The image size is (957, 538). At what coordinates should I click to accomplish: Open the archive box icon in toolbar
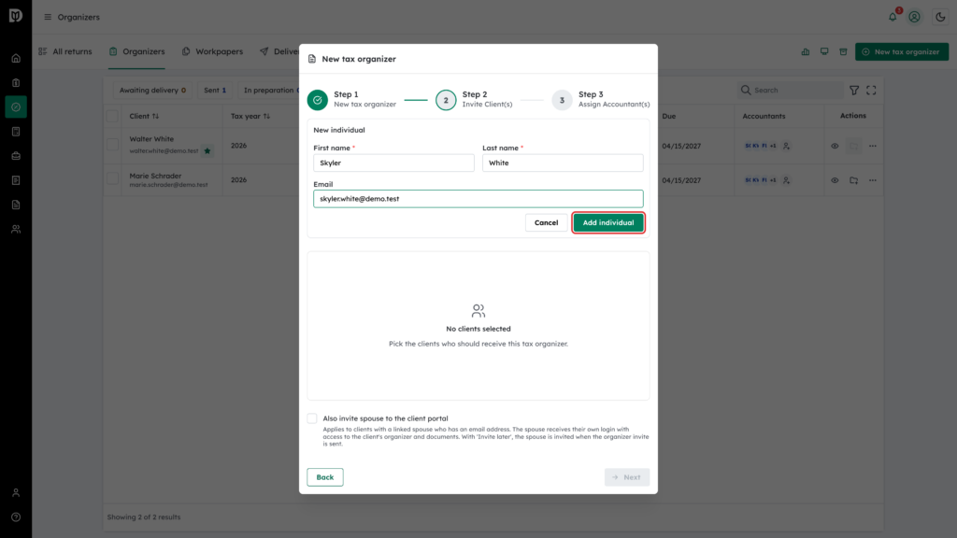843,52
